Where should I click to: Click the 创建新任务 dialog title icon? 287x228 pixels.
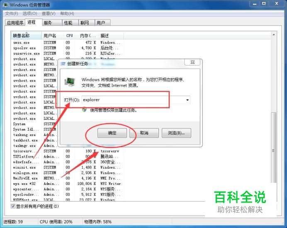pyautogui.click(x=63, y=64)
